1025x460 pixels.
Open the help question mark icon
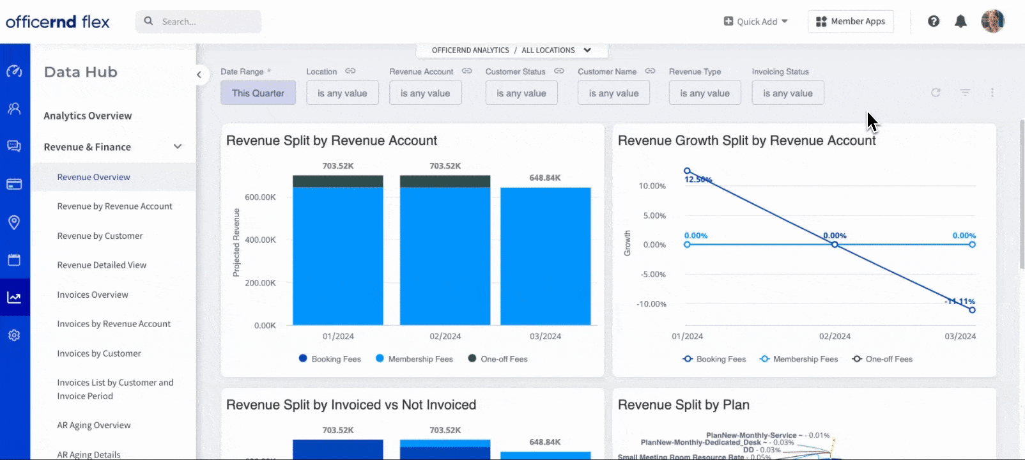tap(934, 22)
